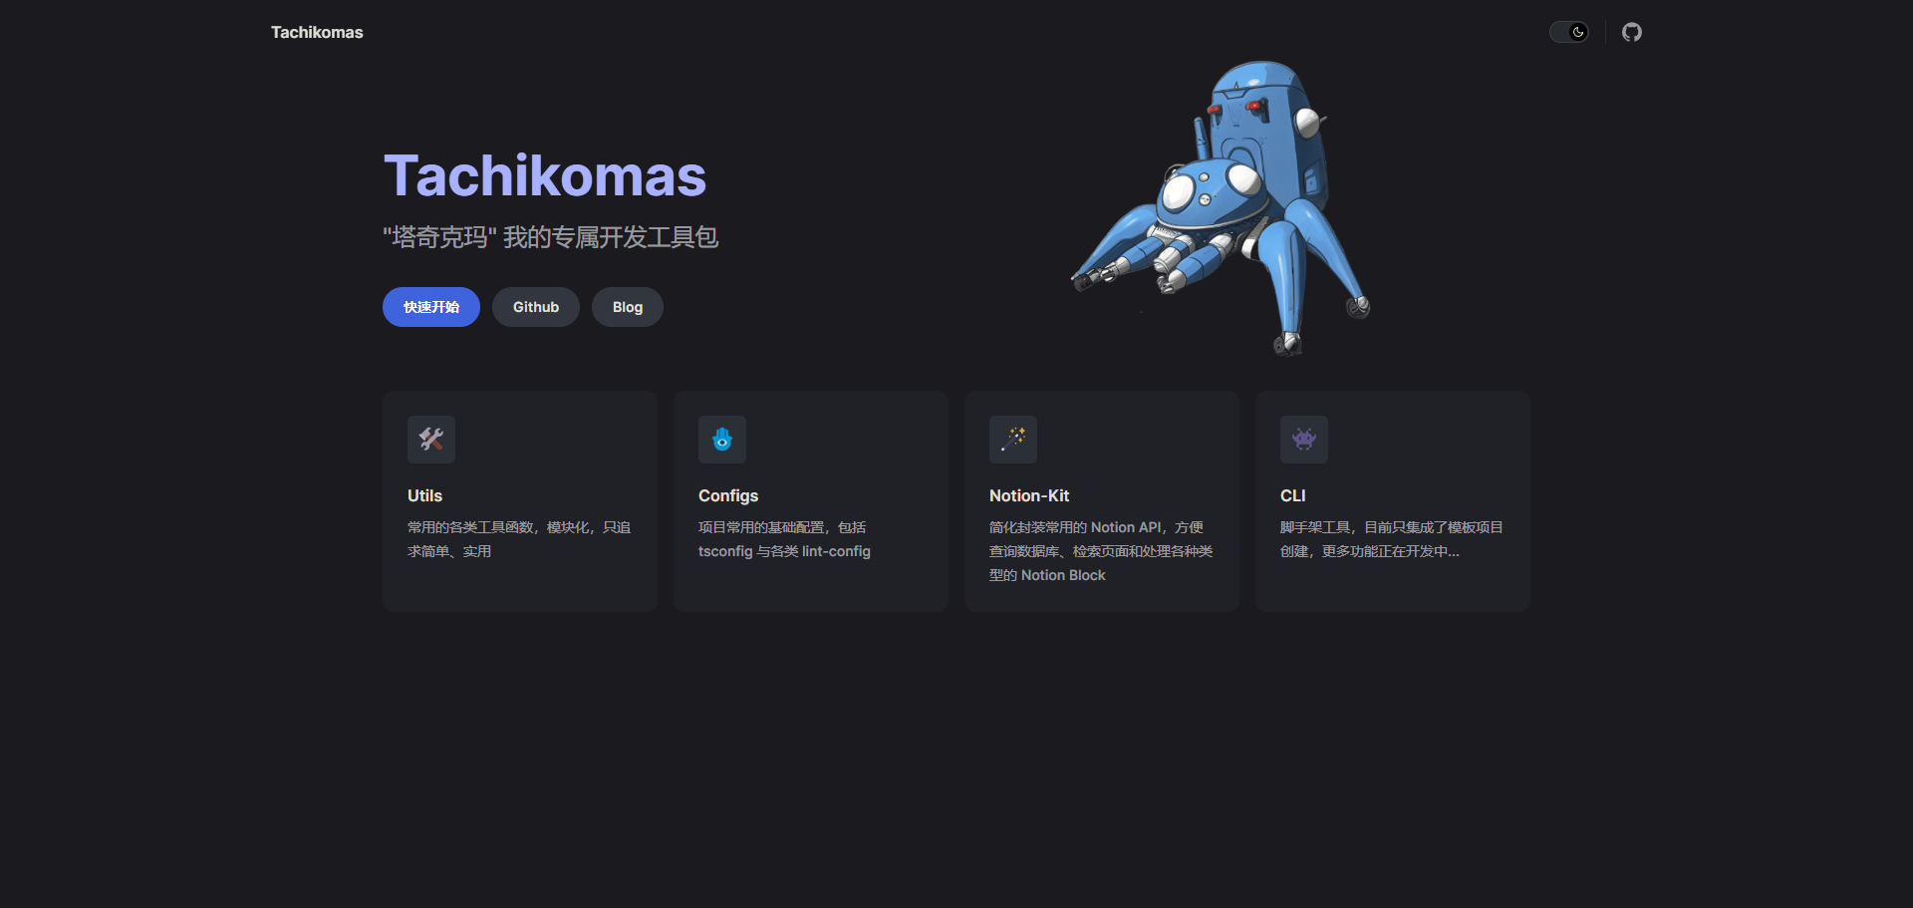Click the 快速开始 button

coord(431,307)
